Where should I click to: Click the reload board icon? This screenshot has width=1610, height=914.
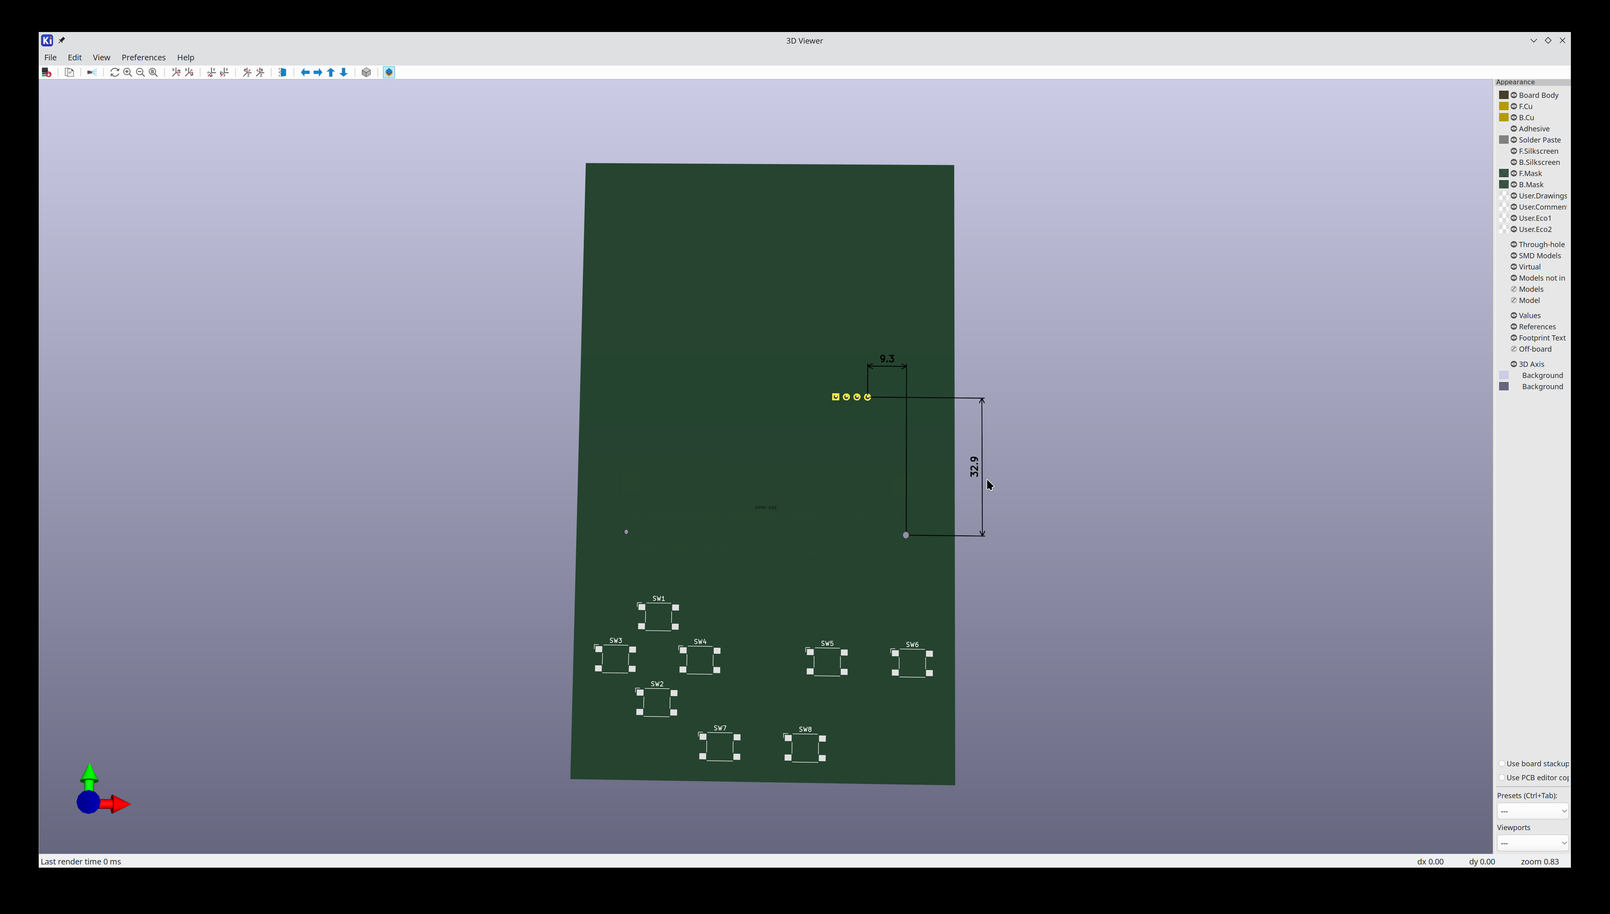(46, 72)
